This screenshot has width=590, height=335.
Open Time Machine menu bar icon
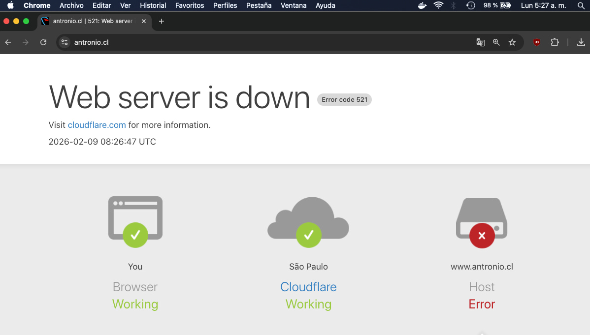[x=470, y=5]
